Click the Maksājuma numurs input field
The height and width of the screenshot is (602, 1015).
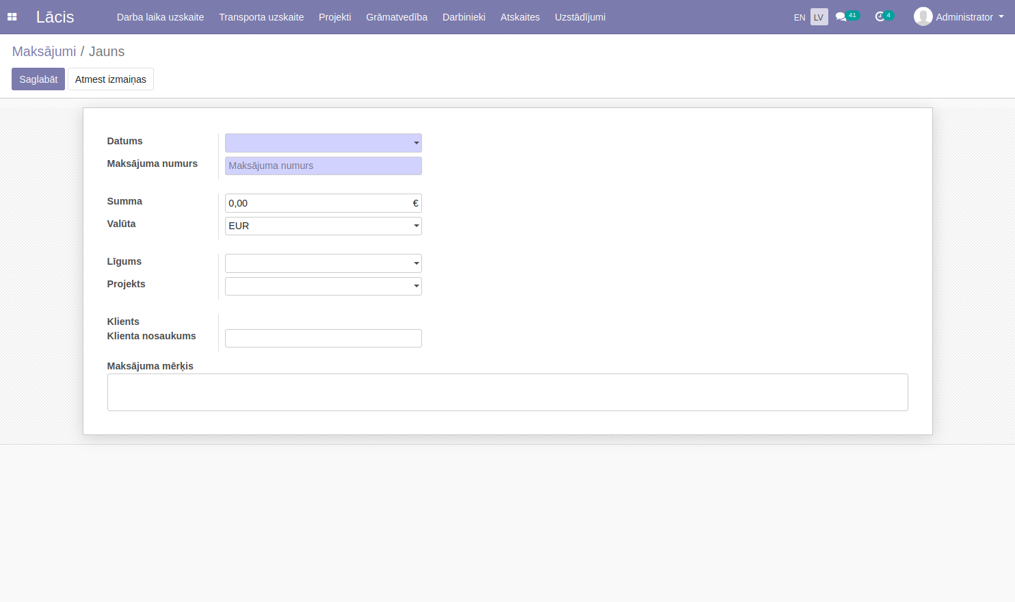pyautogui.click(x=323, y=166)
